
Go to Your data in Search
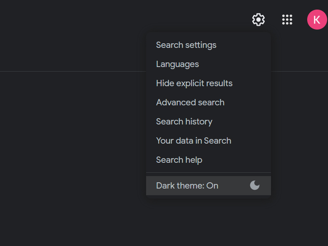coord(194,141)
